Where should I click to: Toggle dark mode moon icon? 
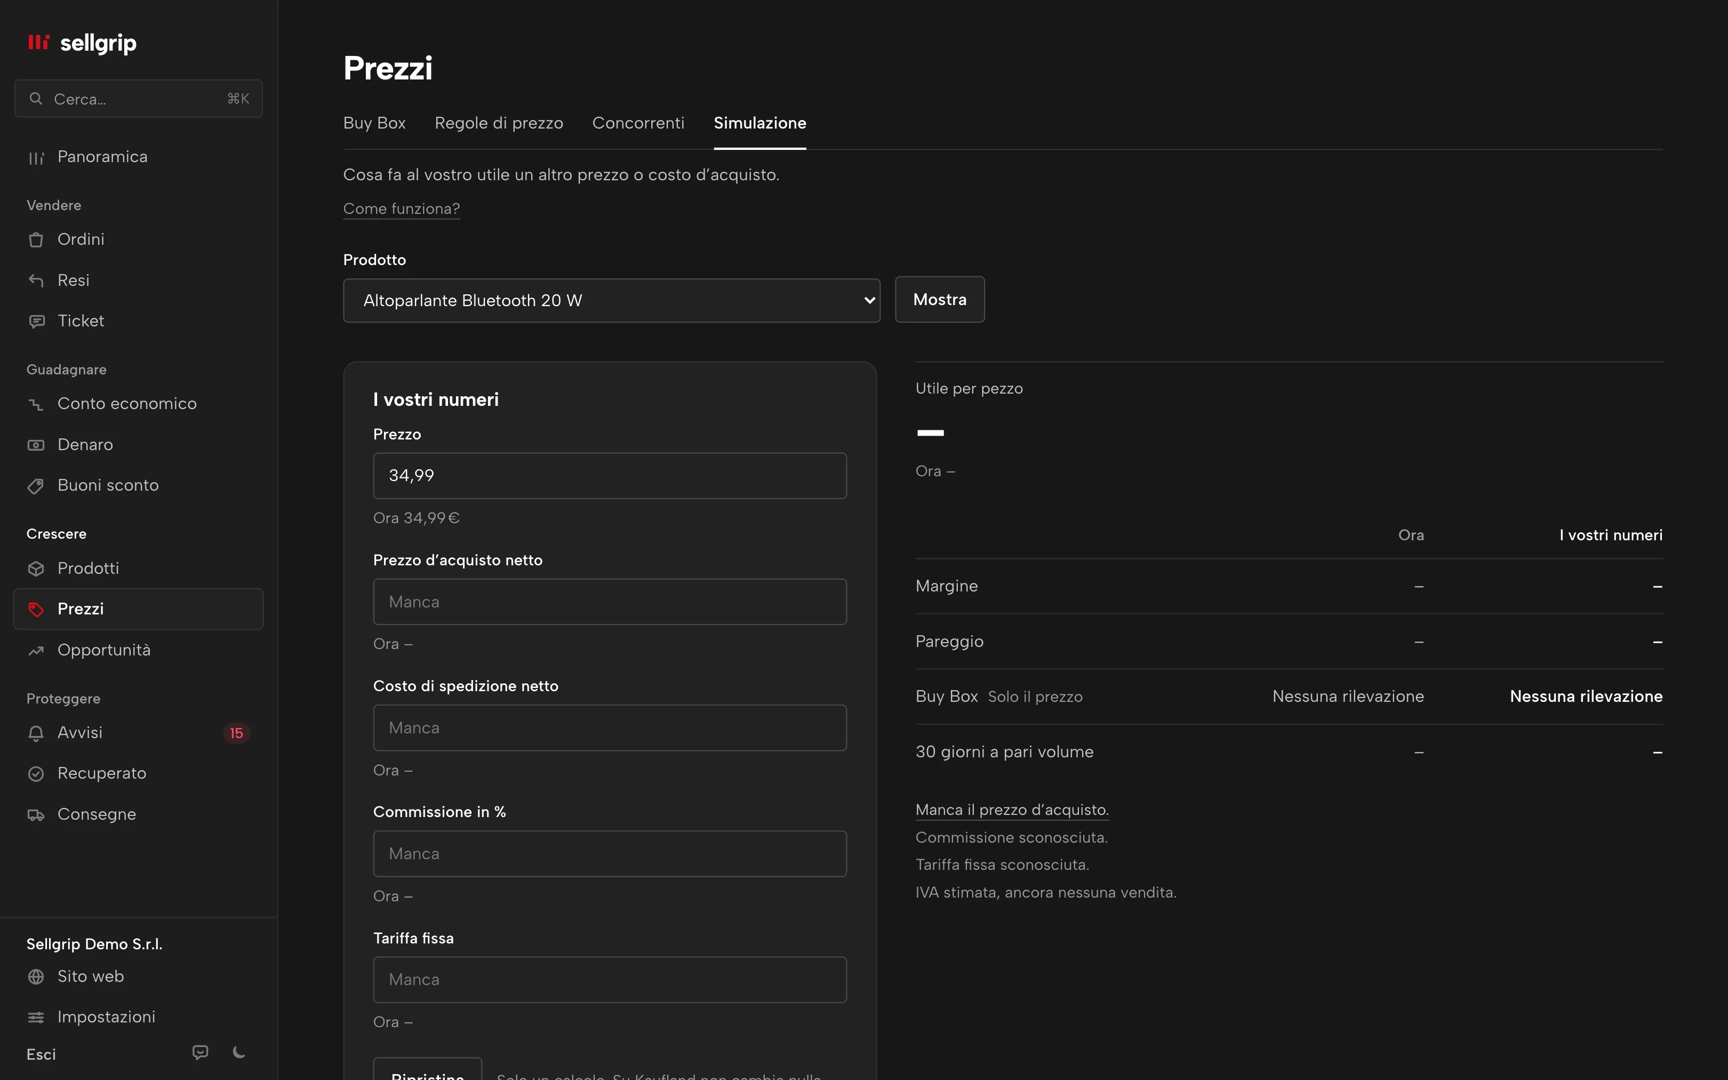click(x=239, y=1053)
